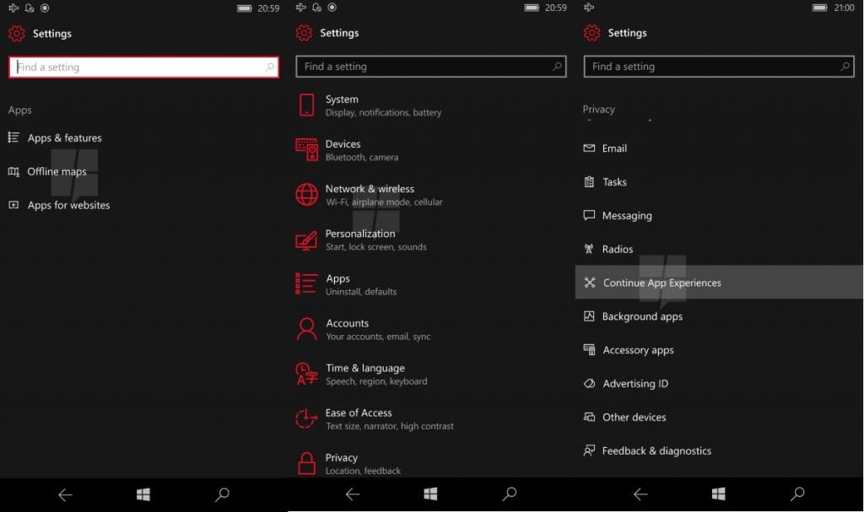Open Apps for websites
Viewport: 864px width, 512px height.
[68, 205]
